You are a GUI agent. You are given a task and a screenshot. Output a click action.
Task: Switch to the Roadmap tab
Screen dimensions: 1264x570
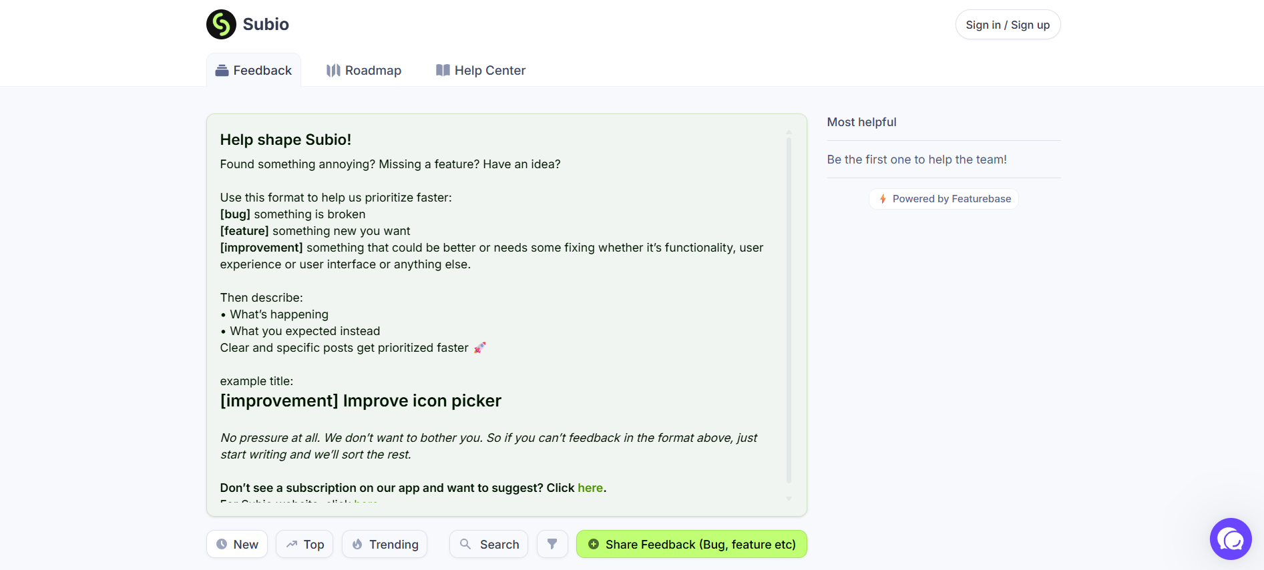click(x=364, y=70)
